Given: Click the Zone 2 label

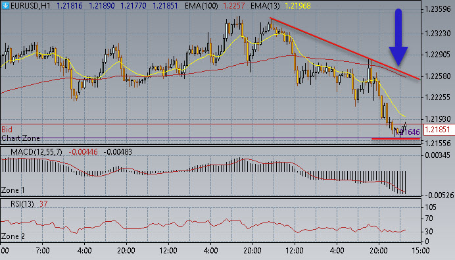Looking at the screenshot, I should (12, 236).
